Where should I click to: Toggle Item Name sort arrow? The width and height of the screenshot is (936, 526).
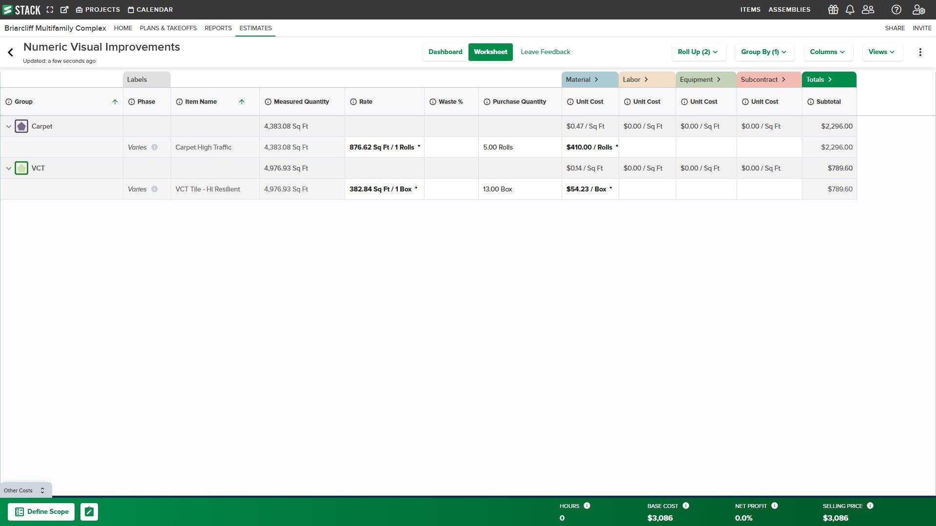click(x=242, y=102)
